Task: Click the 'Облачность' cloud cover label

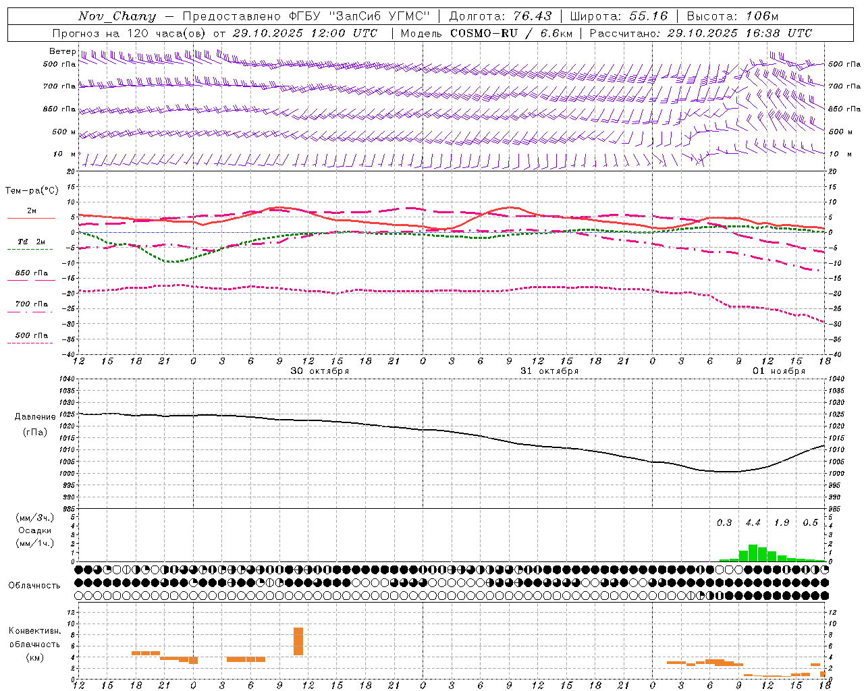Action: (x=34, y=586)
